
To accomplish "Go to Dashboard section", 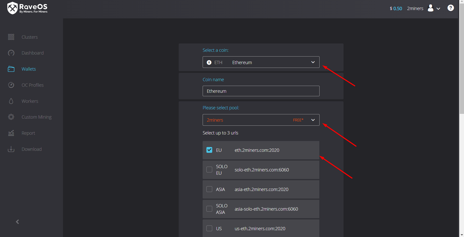I will coord(33,53).
